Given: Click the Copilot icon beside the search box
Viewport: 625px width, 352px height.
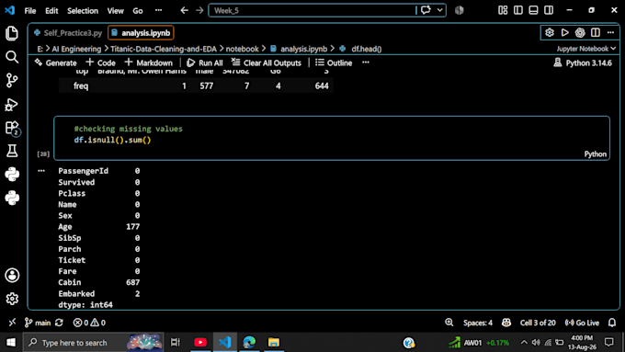Looking at the screenshot, I should click(460, 10).
